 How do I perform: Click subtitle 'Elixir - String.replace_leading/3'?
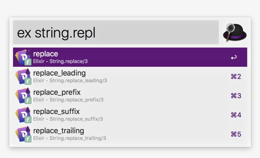click(x=70, y=81)
